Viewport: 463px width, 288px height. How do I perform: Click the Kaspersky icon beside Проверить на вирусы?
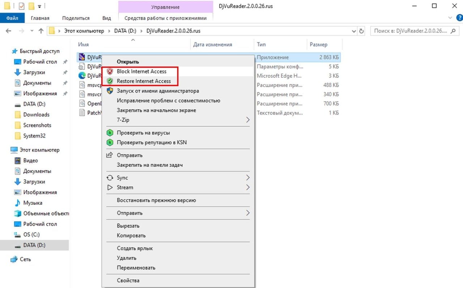110,133
